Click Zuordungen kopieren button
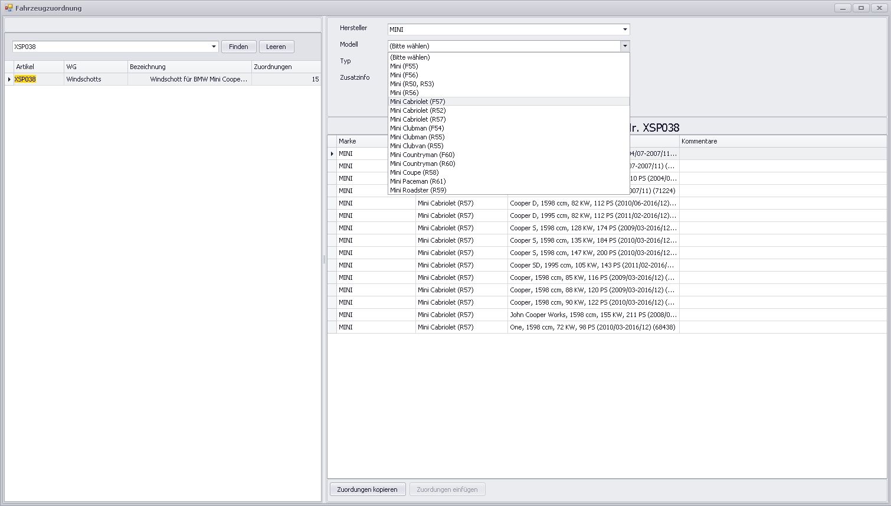The width and height of the screenshot is (891, 506). click(367, 489)
